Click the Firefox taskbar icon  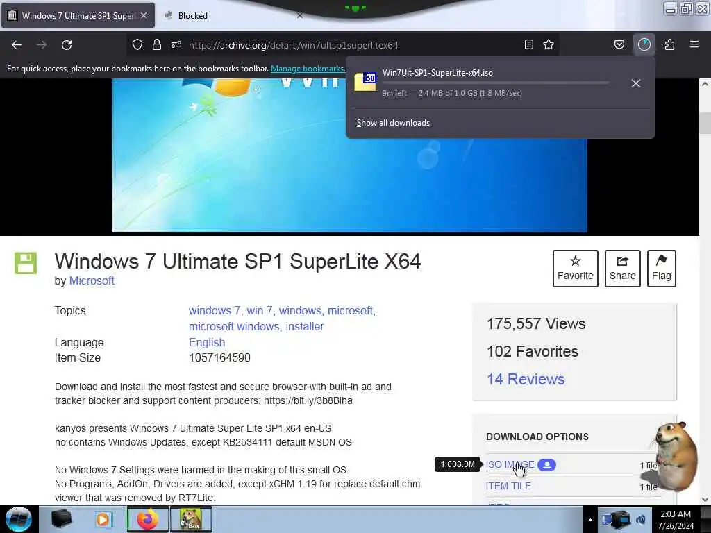[147, 519]
